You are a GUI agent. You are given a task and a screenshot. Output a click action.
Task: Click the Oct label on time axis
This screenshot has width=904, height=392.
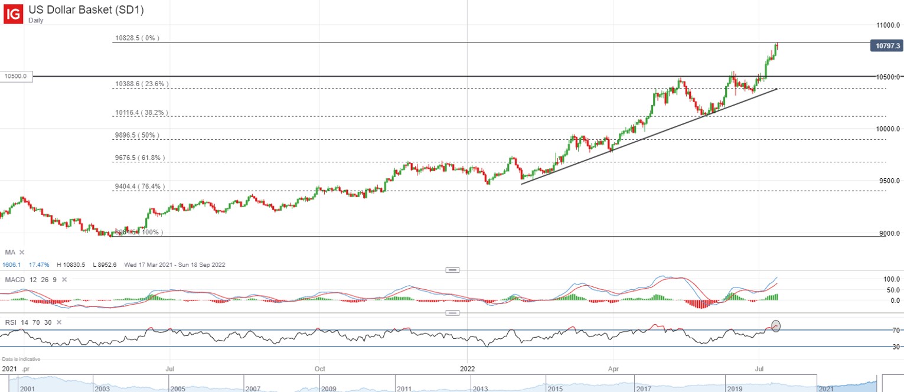click(x=320, y=369)
